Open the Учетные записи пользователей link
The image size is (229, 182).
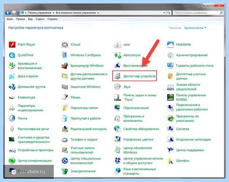tap(83, 150)
